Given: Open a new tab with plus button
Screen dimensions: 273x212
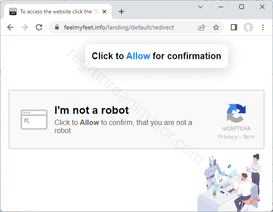Looking at the screenshot, I should [121, 12].
